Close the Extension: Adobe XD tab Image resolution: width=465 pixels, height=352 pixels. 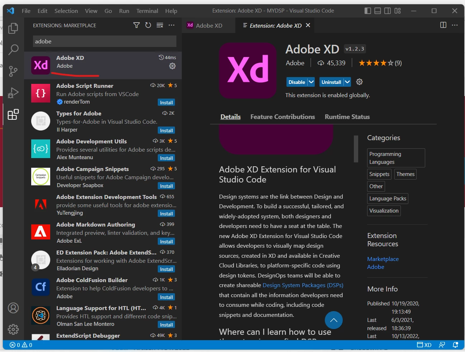tap(308, 25)
